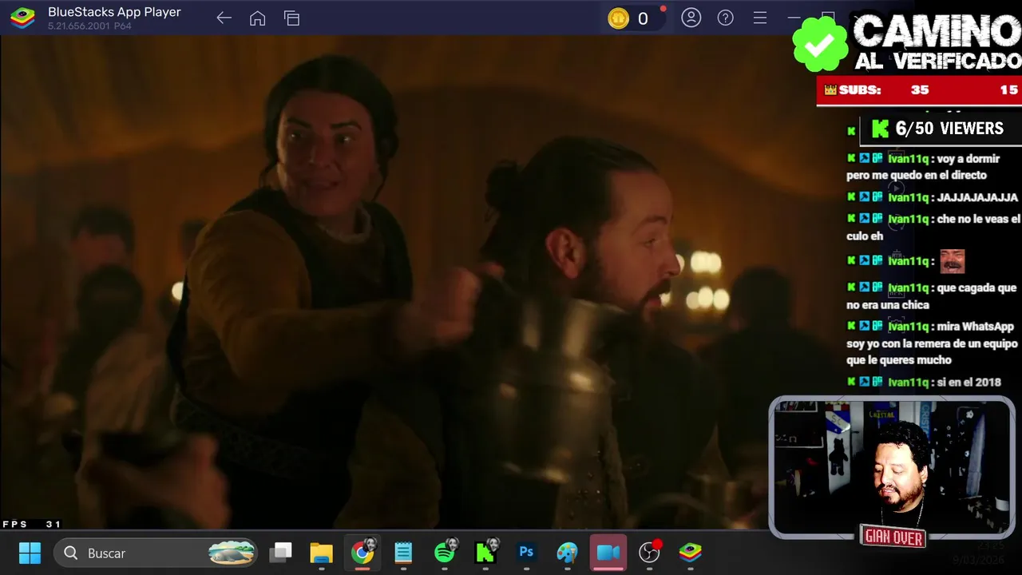This screenshot has height=575, width=1022.
Task: Open the green Kick app taskbar icon
Action: coord(485,552)
